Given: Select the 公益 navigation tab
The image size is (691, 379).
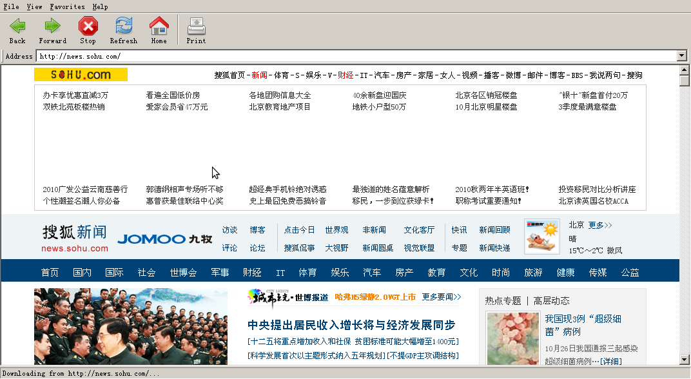Looking at the screenshot, I should (630, 273).
